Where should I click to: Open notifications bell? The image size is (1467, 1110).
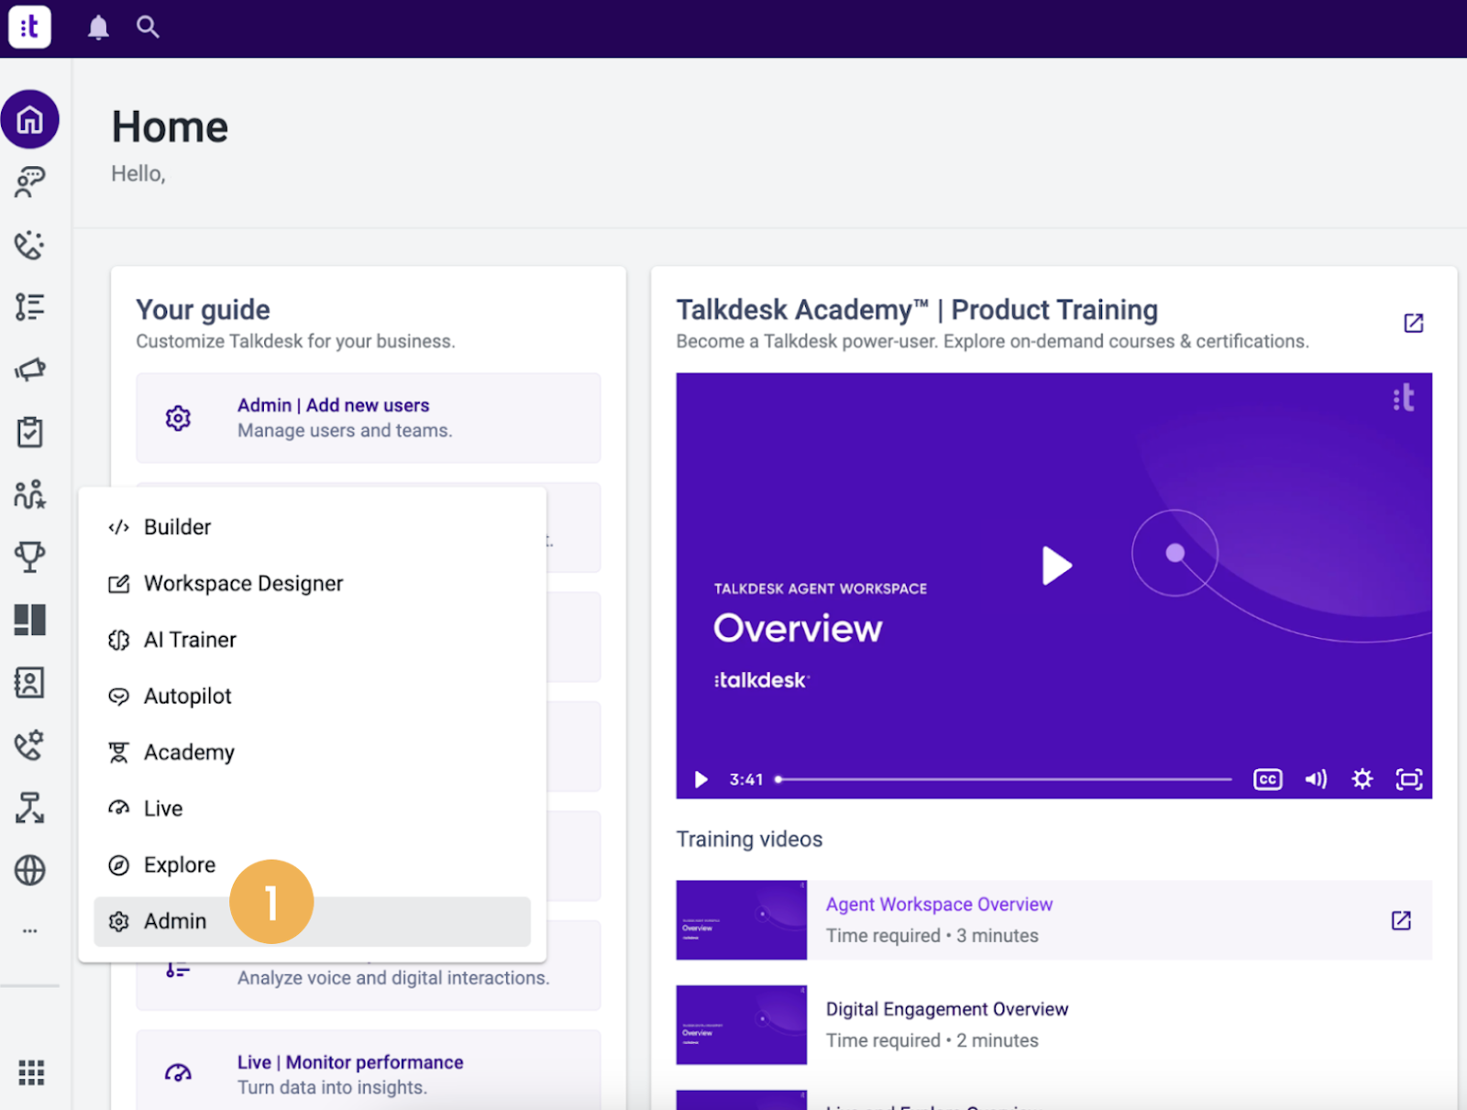point(98,27)
